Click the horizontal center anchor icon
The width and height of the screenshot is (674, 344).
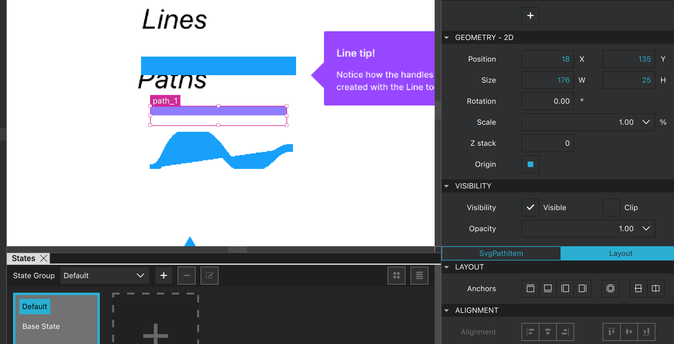tap(656, 289)
